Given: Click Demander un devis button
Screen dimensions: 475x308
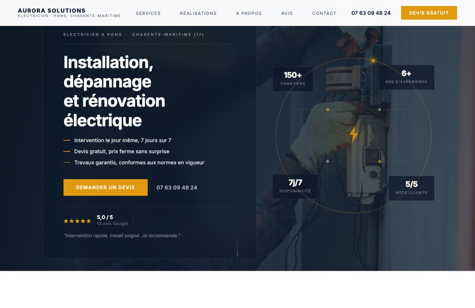Looking at the screenshot, I should pyautogui.click(x=106, y=187).
